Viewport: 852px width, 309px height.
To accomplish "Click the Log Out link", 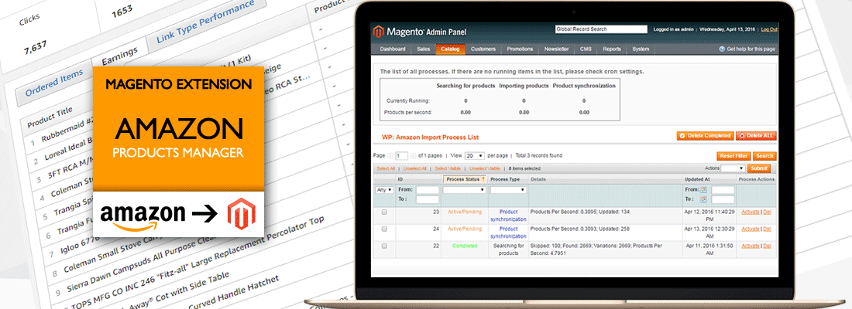I will point(769,29).
